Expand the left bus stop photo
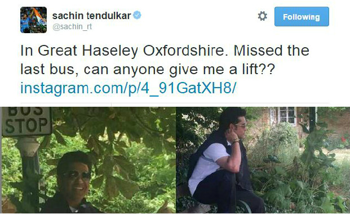350x214 pixels. point(88,160)
